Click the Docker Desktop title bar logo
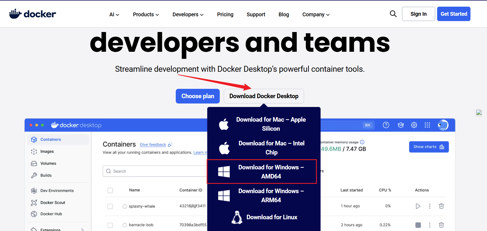This screenshot has width=487, height=231. coord(76,125)
